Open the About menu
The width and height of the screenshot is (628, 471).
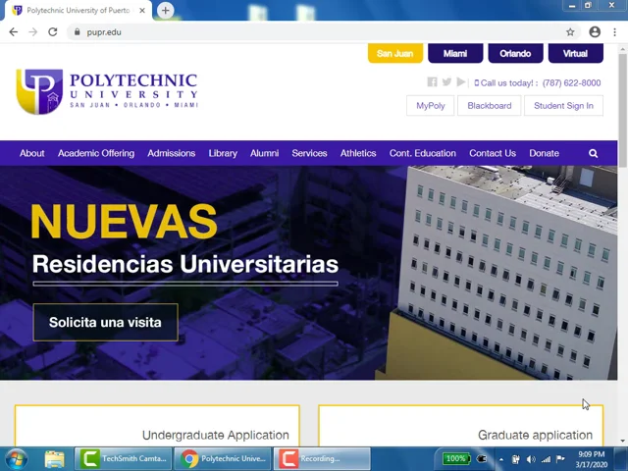tap(32, 153)
